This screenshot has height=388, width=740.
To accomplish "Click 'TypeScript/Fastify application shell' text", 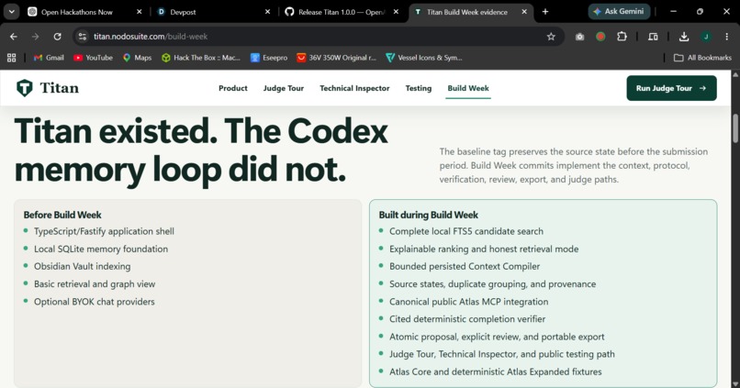I will (104, 231).
